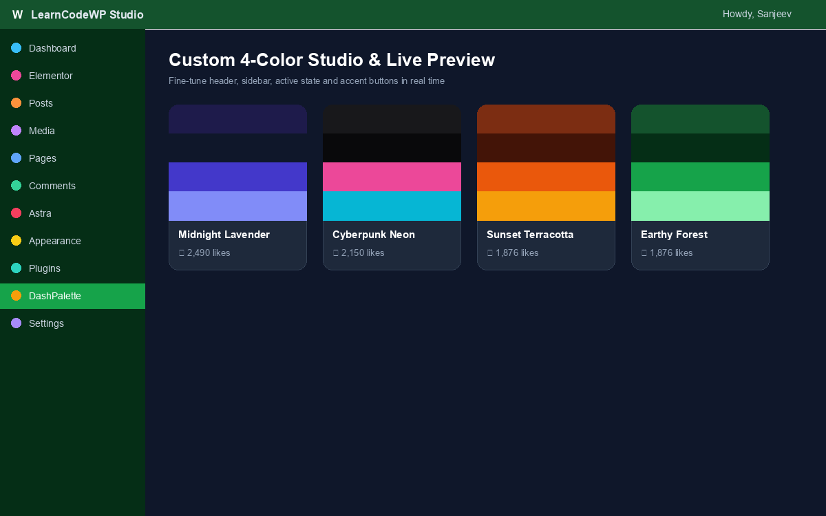This screenshot has height=516, width=826.
Task: Click the red Astra sidebar icon
Action: (x=17, y=213)
